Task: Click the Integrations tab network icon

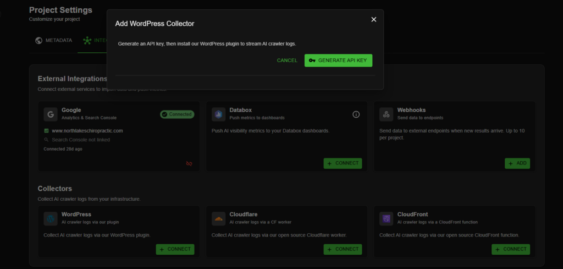Action: point(87,40)
